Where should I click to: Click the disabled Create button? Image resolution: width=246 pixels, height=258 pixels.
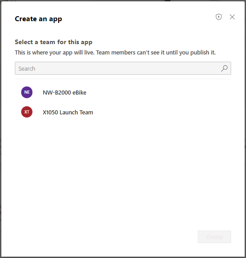214,237
